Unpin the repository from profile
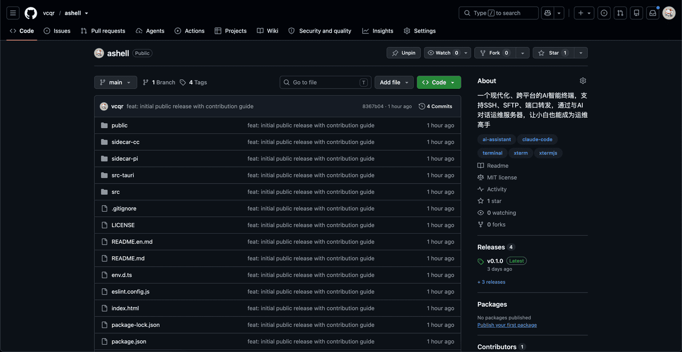The height and width of the screenshot is (352, 682). (x=403, y=53)
